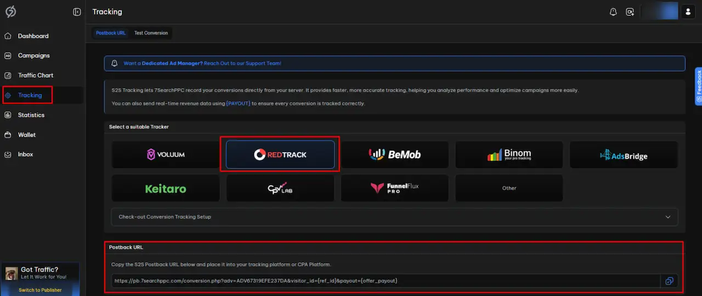Click the Dashboard home icon
Screen dimensions: 702x296
(x=8, y=36)
